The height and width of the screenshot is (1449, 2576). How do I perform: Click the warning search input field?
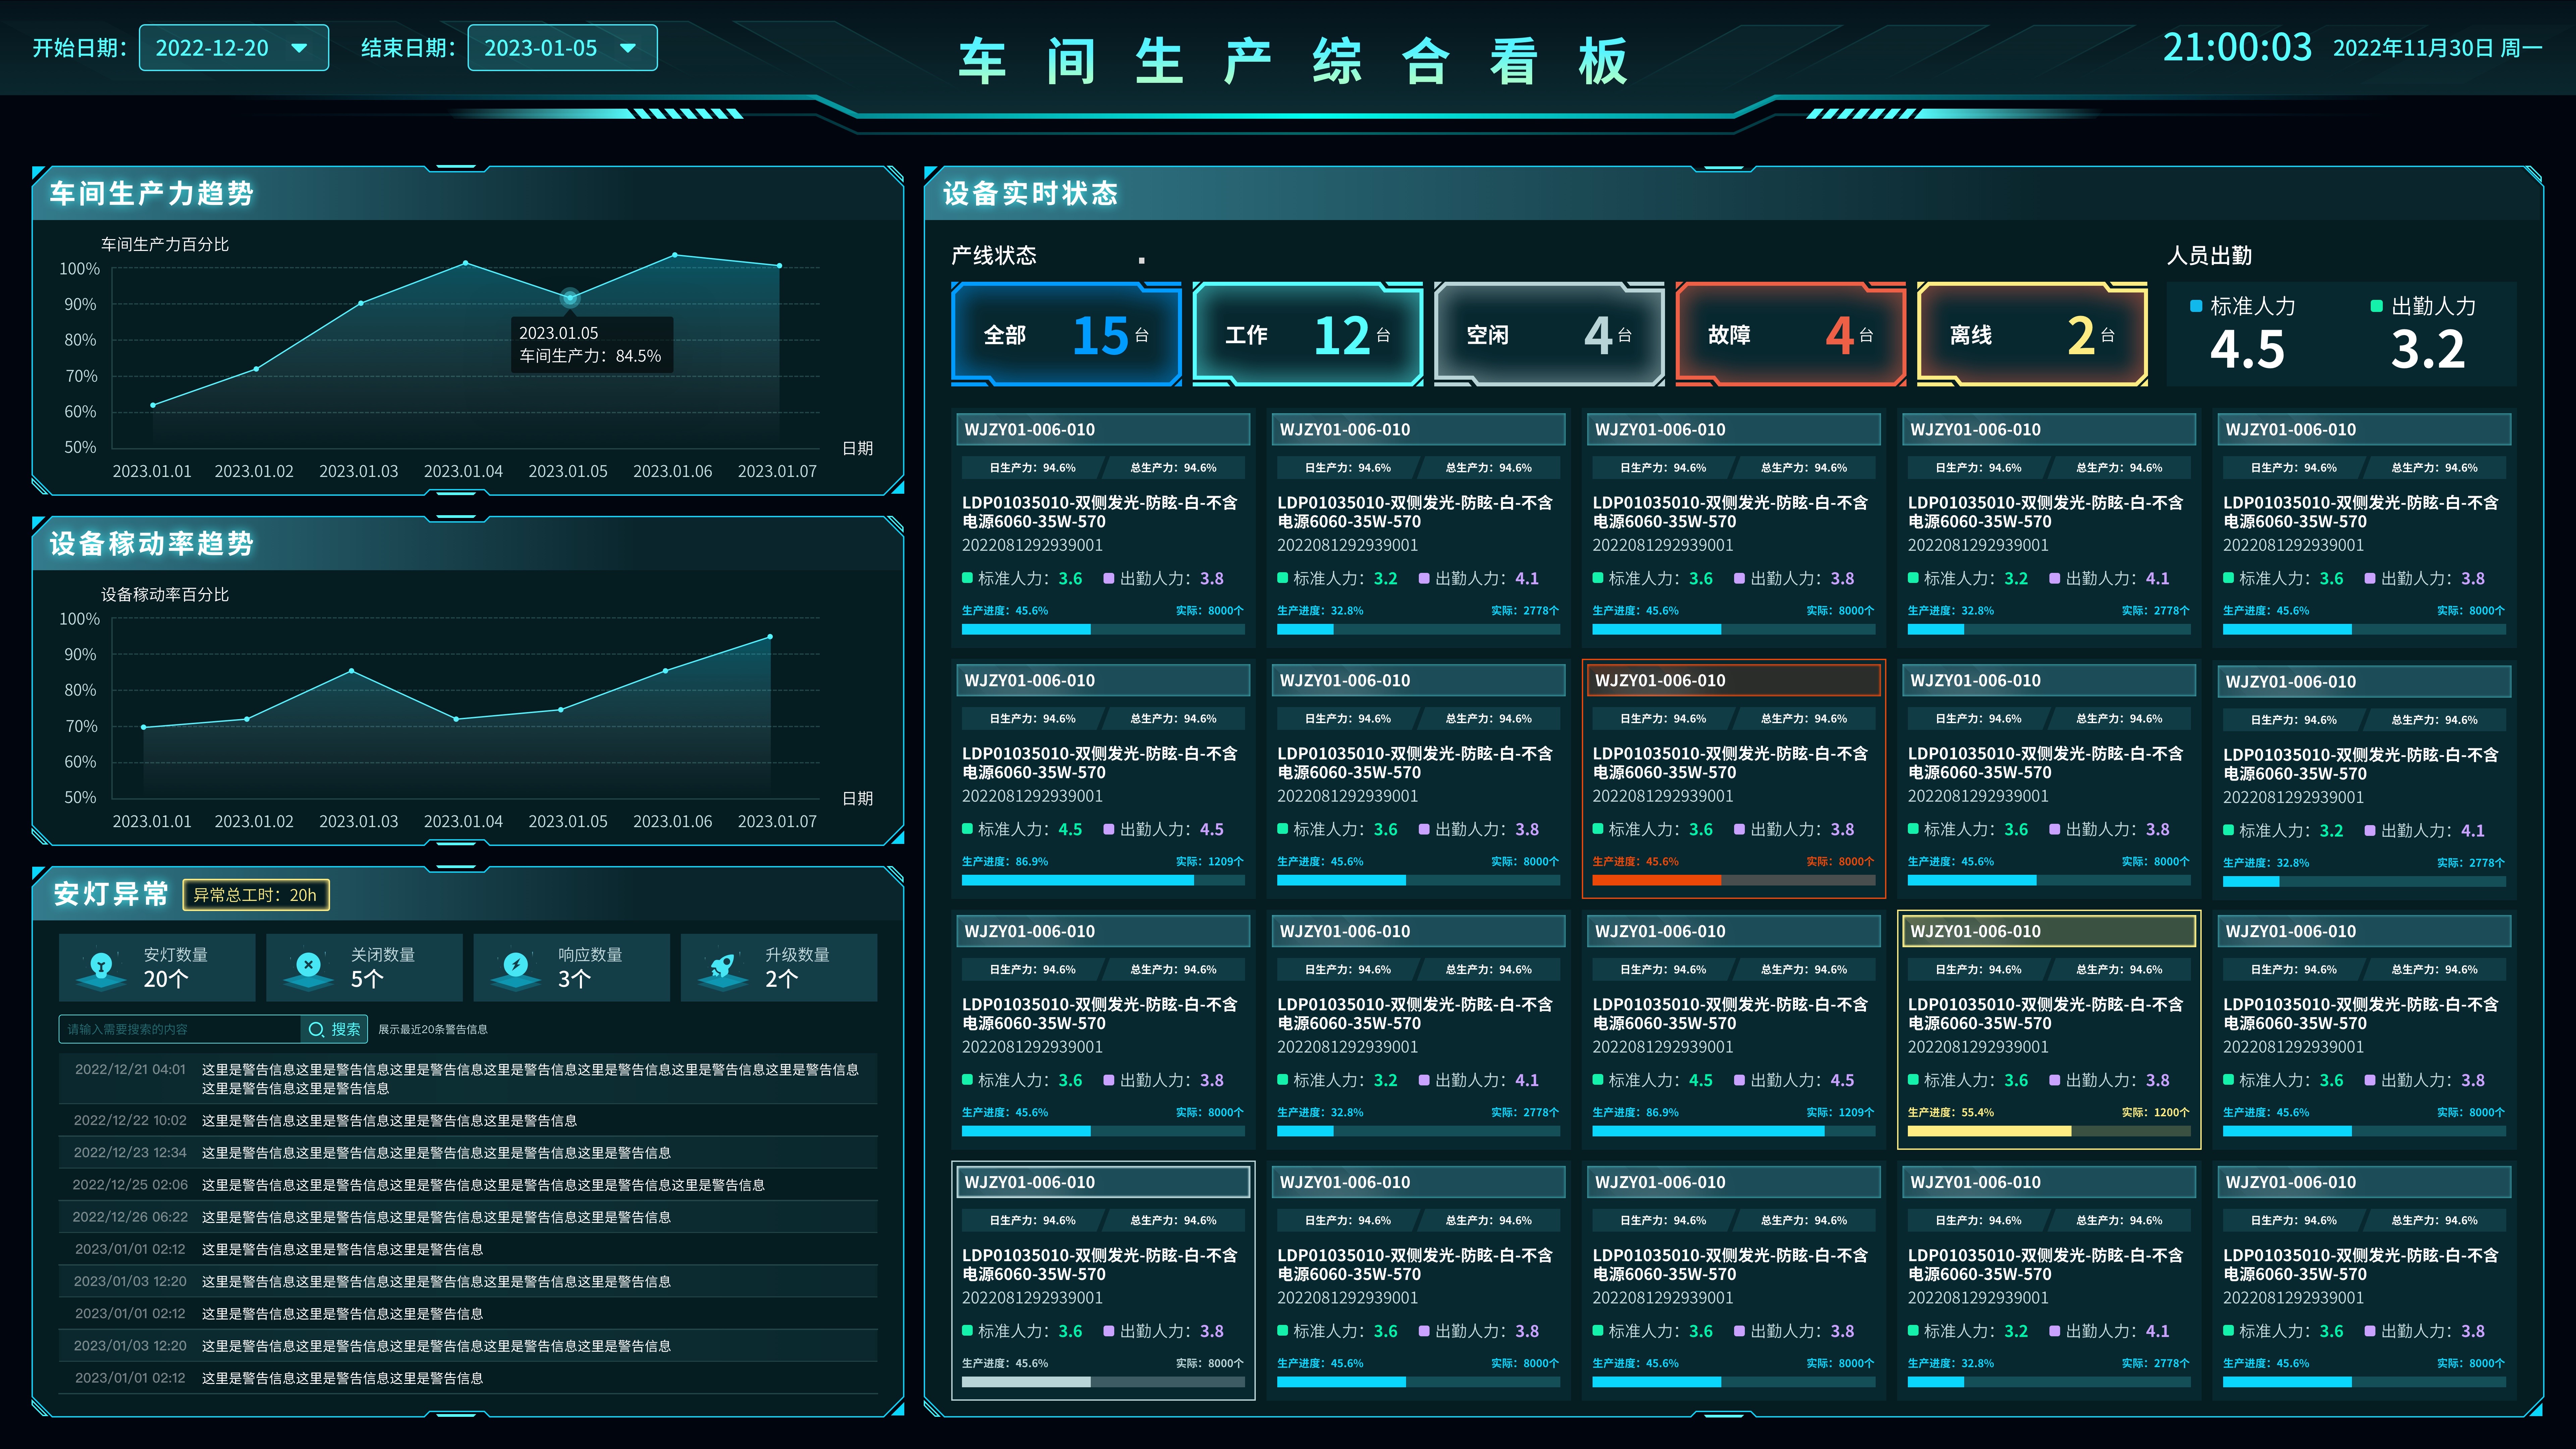(x=180, y=1029)
